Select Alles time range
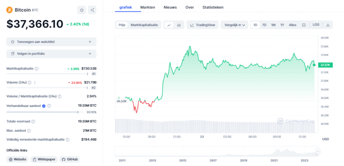This screenshot has height=166, width=344. click(x=293, y=25)
